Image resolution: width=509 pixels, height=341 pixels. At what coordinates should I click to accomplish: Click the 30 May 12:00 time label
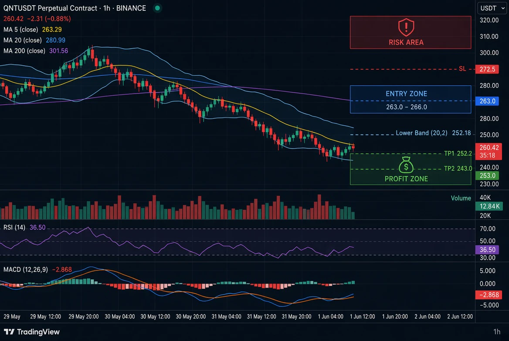point(155,316)
